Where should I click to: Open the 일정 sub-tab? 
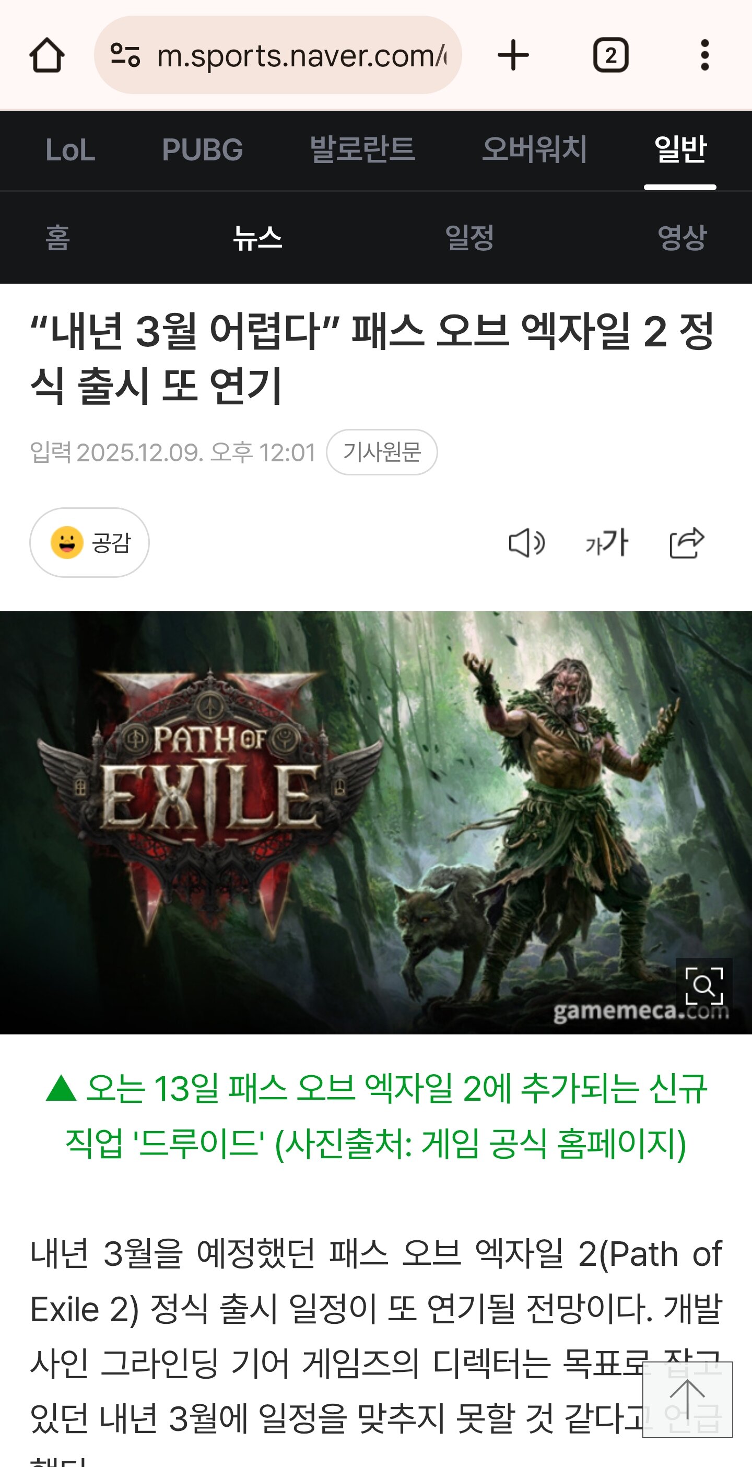pyautogui.click(x=469, y=238)
